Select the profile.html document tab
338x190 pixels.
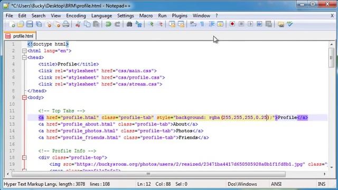point(20,36)
